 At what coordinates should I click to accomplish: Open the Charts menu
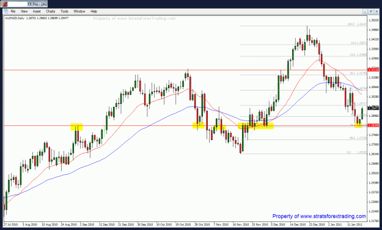coord(51,12)
